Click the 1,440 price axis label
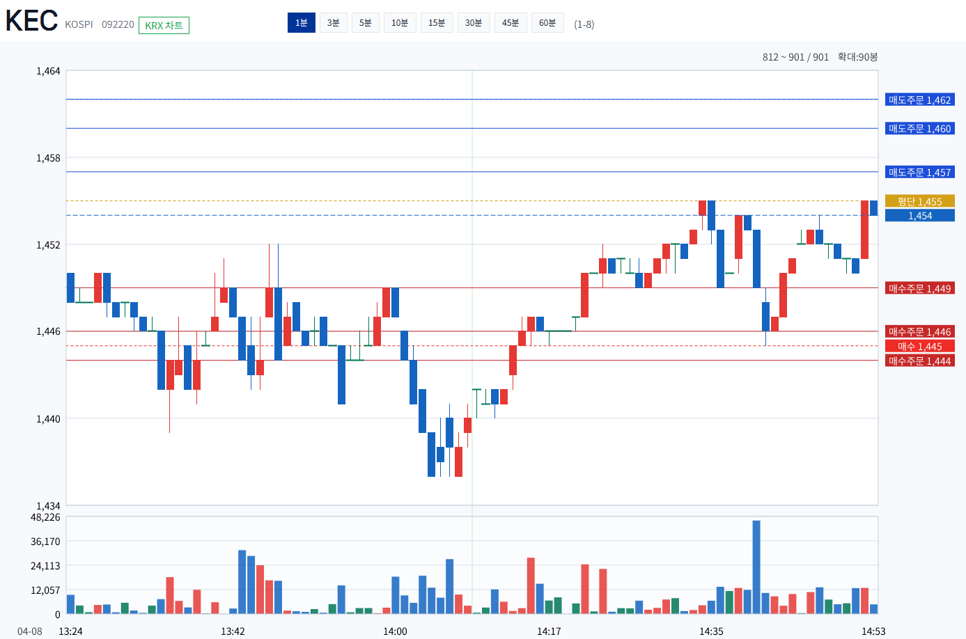The width and height of the screenshot is (966, 639). [x=48, y=419]
